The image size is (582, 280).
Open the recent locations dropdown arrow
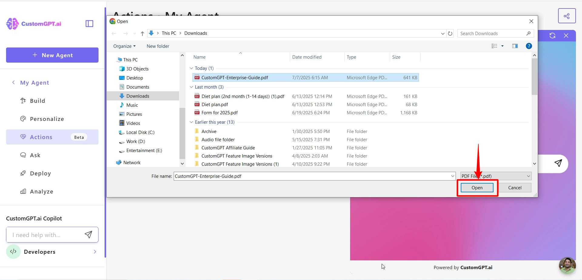click(135, 34)
